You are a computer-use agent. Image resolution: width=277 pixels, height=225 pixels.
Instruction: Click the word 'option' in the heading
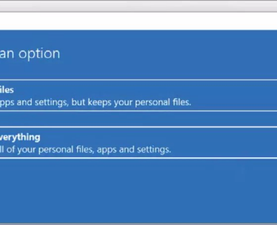click(x=39, y=53)
